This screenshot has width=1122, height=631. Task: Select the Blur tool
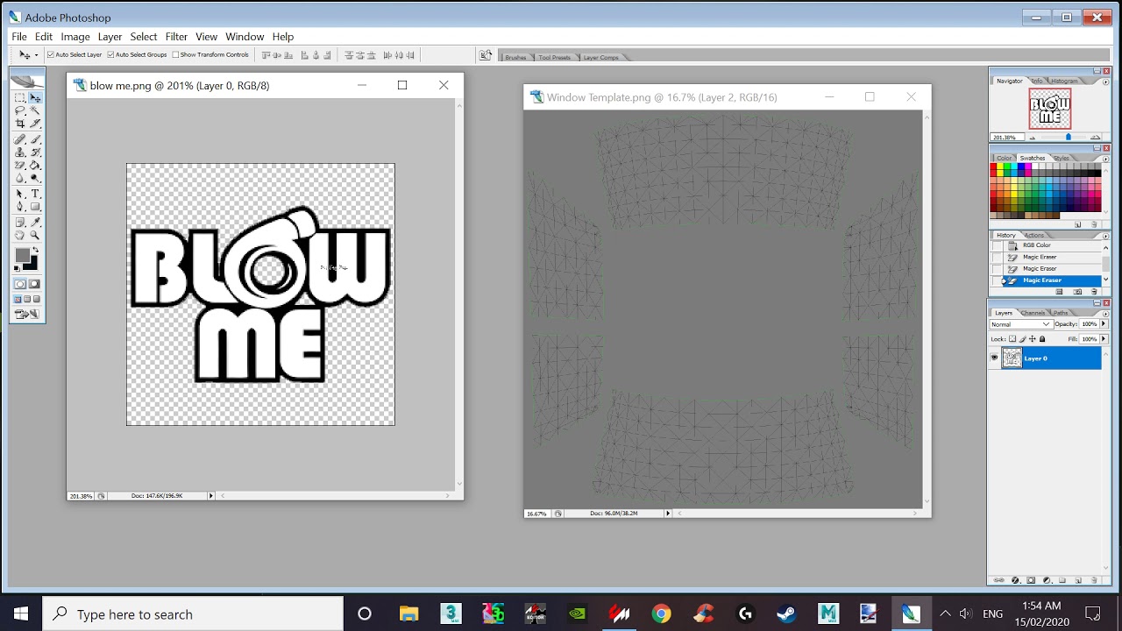click(19, 178)
